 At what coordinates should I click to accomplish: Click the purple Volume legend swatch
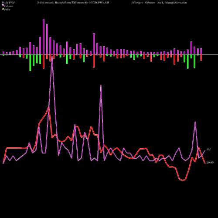[x=3, y=5]
